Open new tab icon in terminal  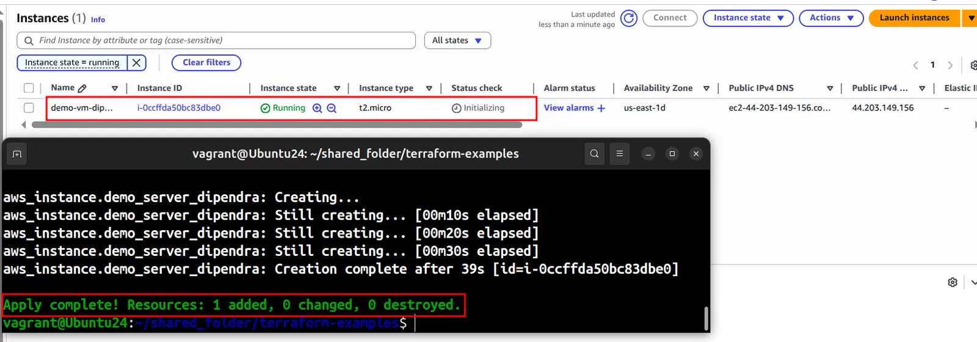click(17, 154)
